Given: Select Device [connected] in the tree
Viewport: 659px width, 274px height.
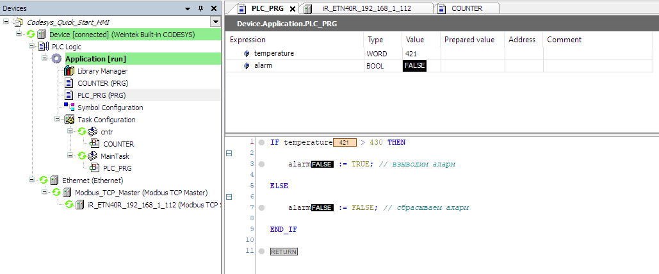Looking at the screenshot, I should pyautogui.click(x=122, y=35).
